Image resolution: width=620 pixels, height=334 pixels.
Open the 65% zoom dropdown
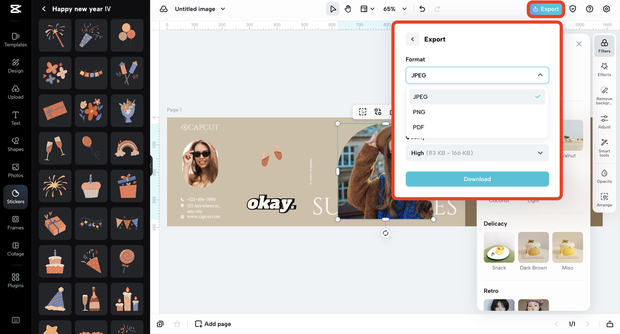395,9
